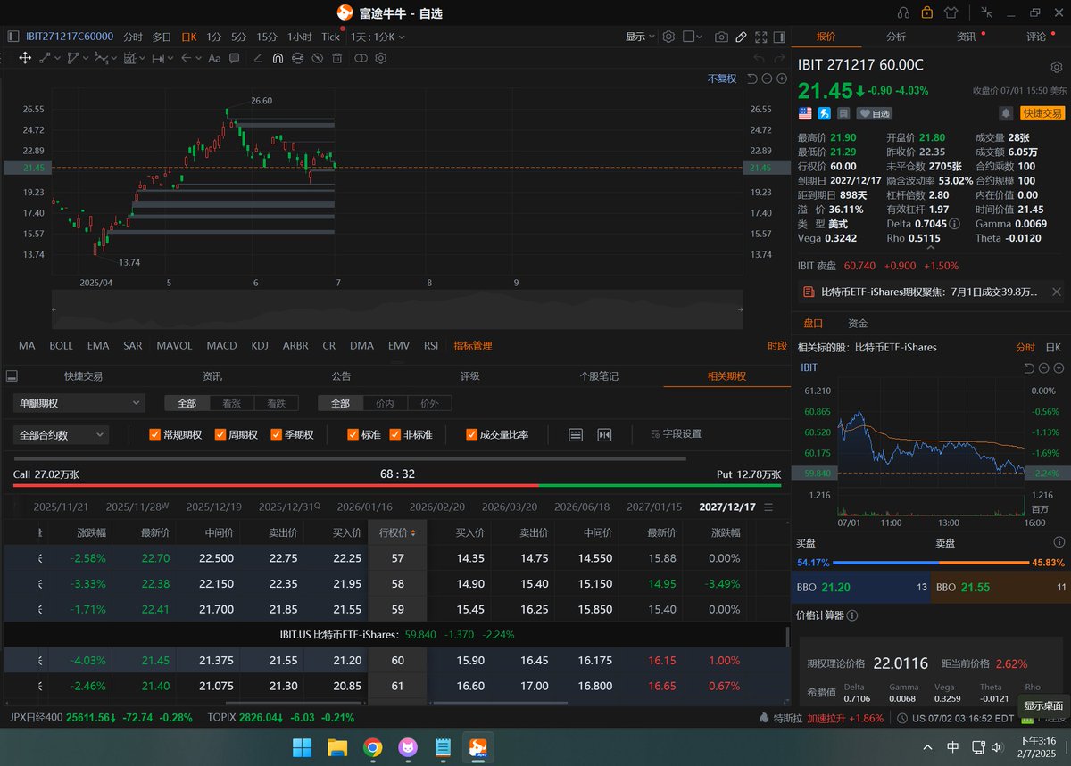Open the skin theme shirt icon
This screenshot has width=1071, height=766.
point(951,12)
